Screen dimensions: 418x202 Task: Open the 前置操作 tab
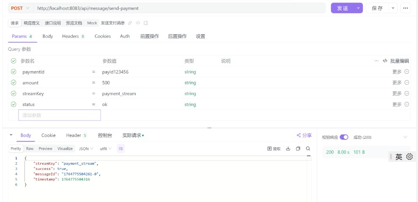pos(150,36)
